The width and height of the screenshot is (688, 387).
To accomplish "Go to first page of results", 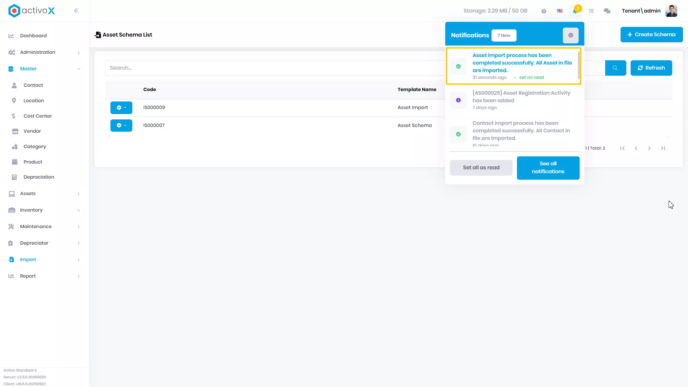I will 622,148.
